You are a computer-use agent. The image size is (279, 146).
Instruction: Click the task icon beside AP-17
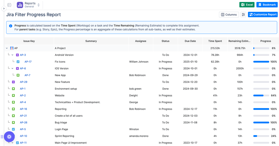(18, 62)
